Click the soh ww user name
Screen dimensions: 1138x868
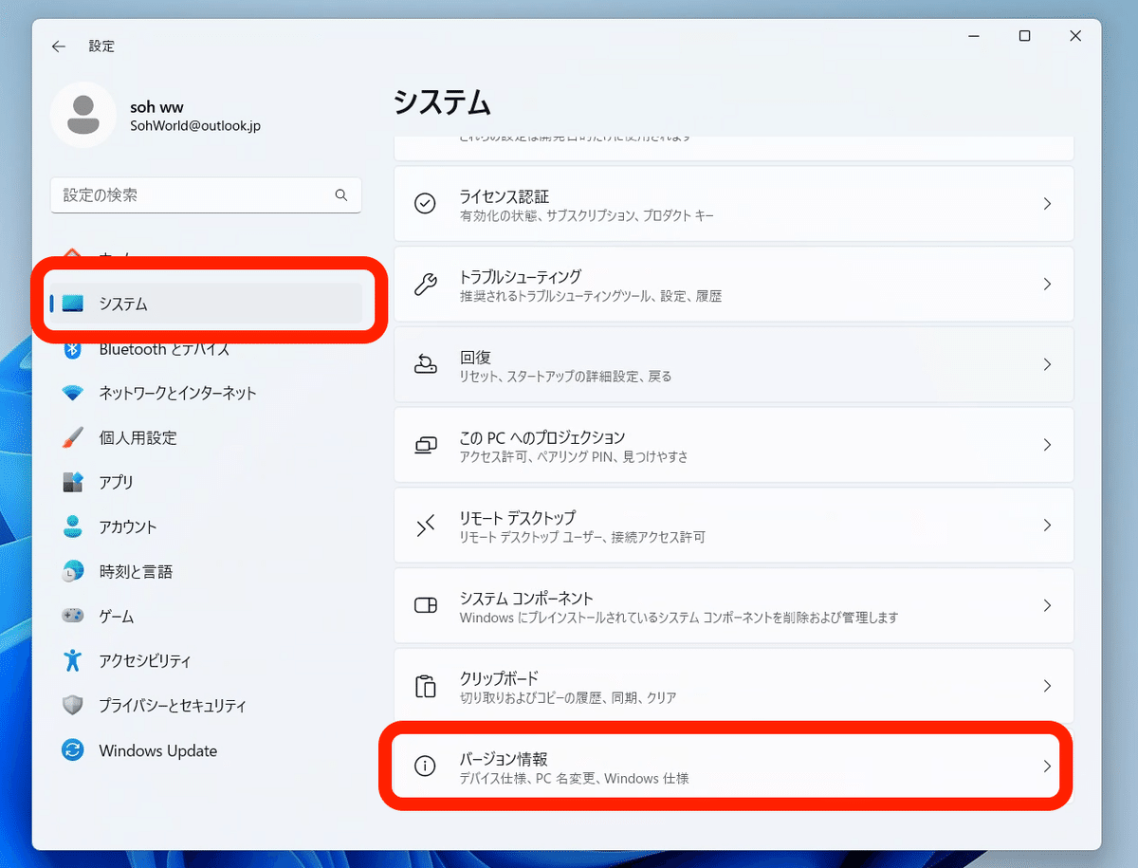[x=156, y=106]
